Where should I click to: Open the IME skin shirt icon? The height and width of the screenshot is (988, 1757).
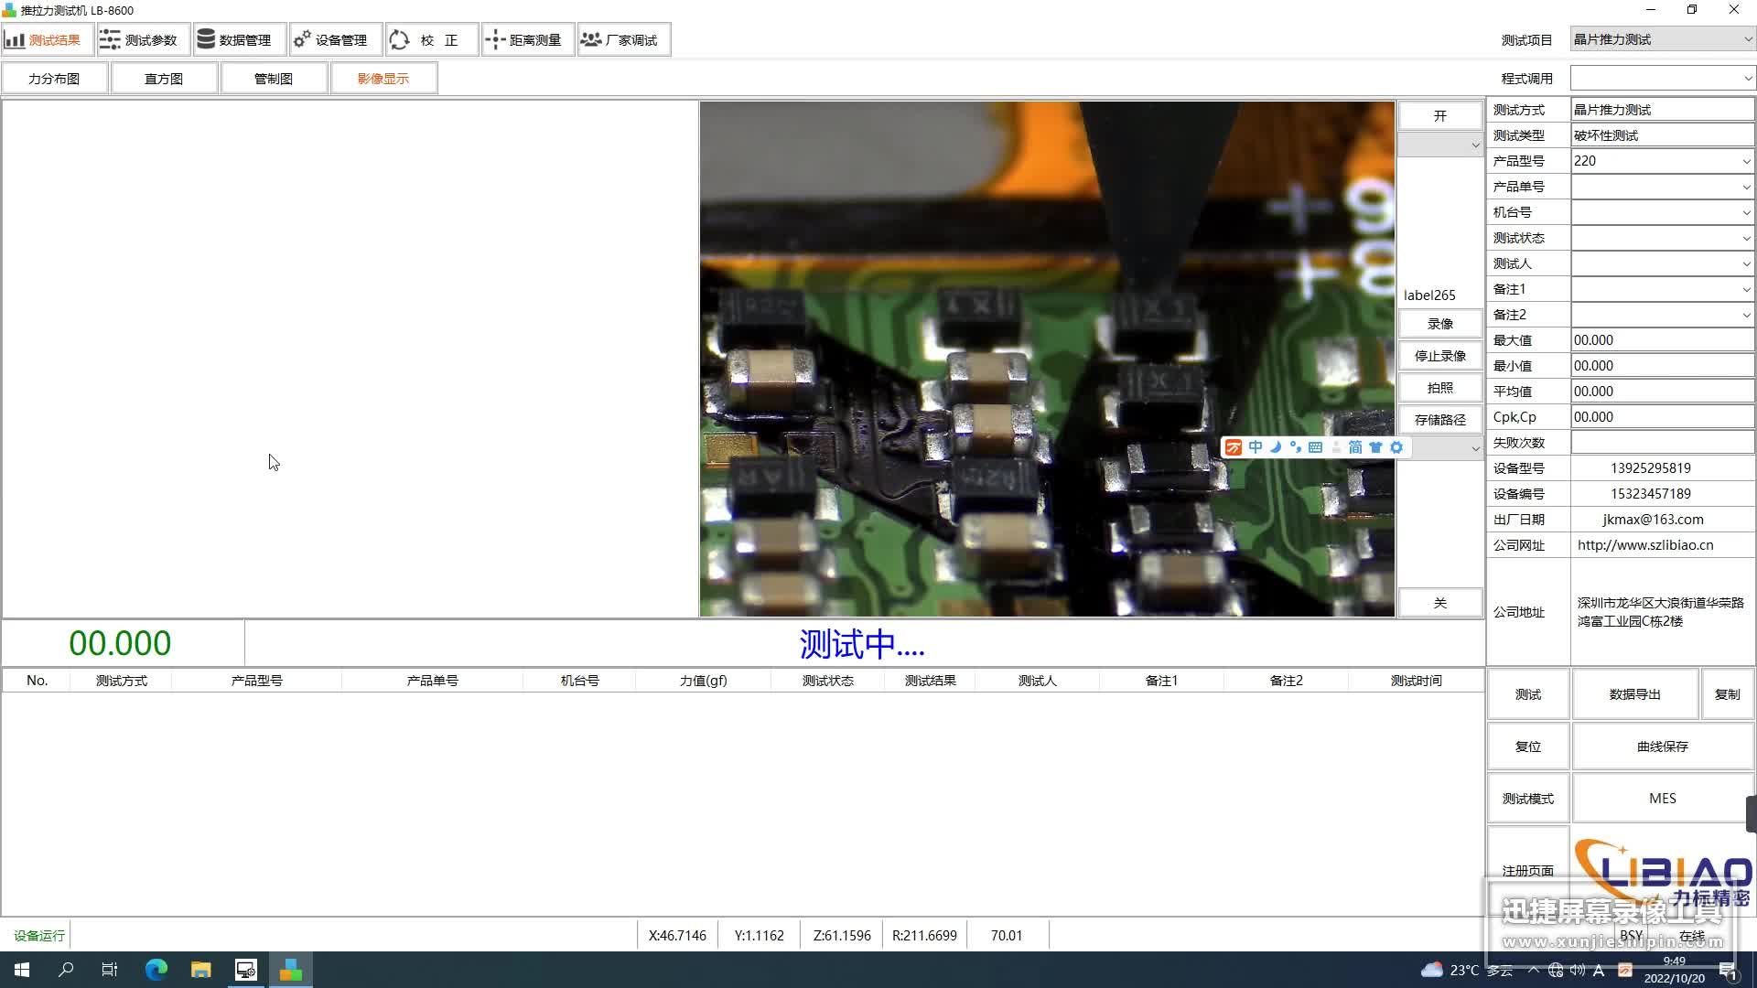pyautogui.click(x=1375, y=447)
